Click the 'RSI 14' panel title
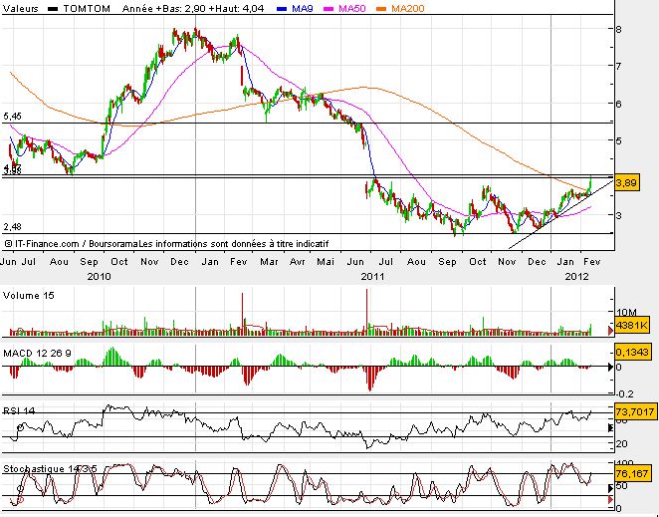 pos(19,410)
